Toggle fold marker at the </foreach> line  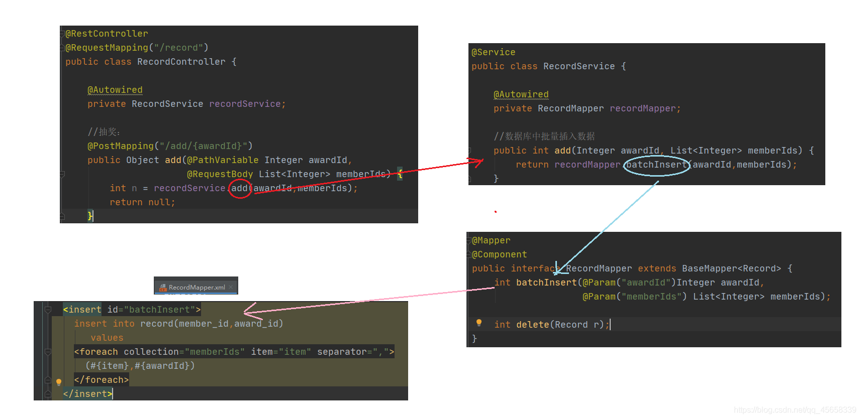tap(48, 380)
